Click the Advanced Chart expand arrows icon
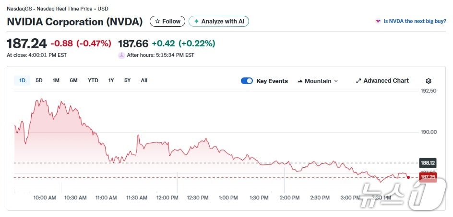The image size is (453, 217). (x=358, y=81)
